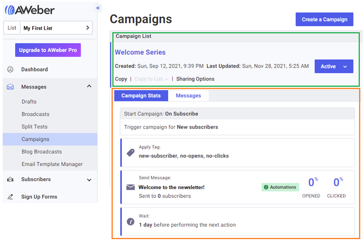364x244 pixels.
Task: Click the Sign Up Forms pencil icon
Action: [x=10, y=197]
